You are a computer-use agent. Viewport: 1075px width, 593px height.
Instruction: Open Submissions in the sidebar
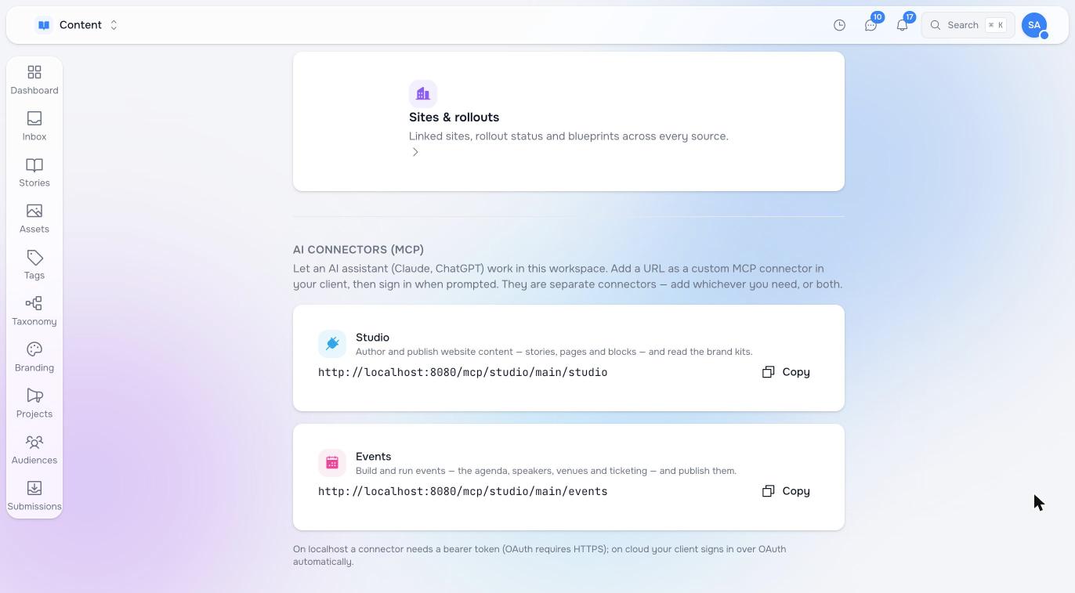click(x=34, y=497)
